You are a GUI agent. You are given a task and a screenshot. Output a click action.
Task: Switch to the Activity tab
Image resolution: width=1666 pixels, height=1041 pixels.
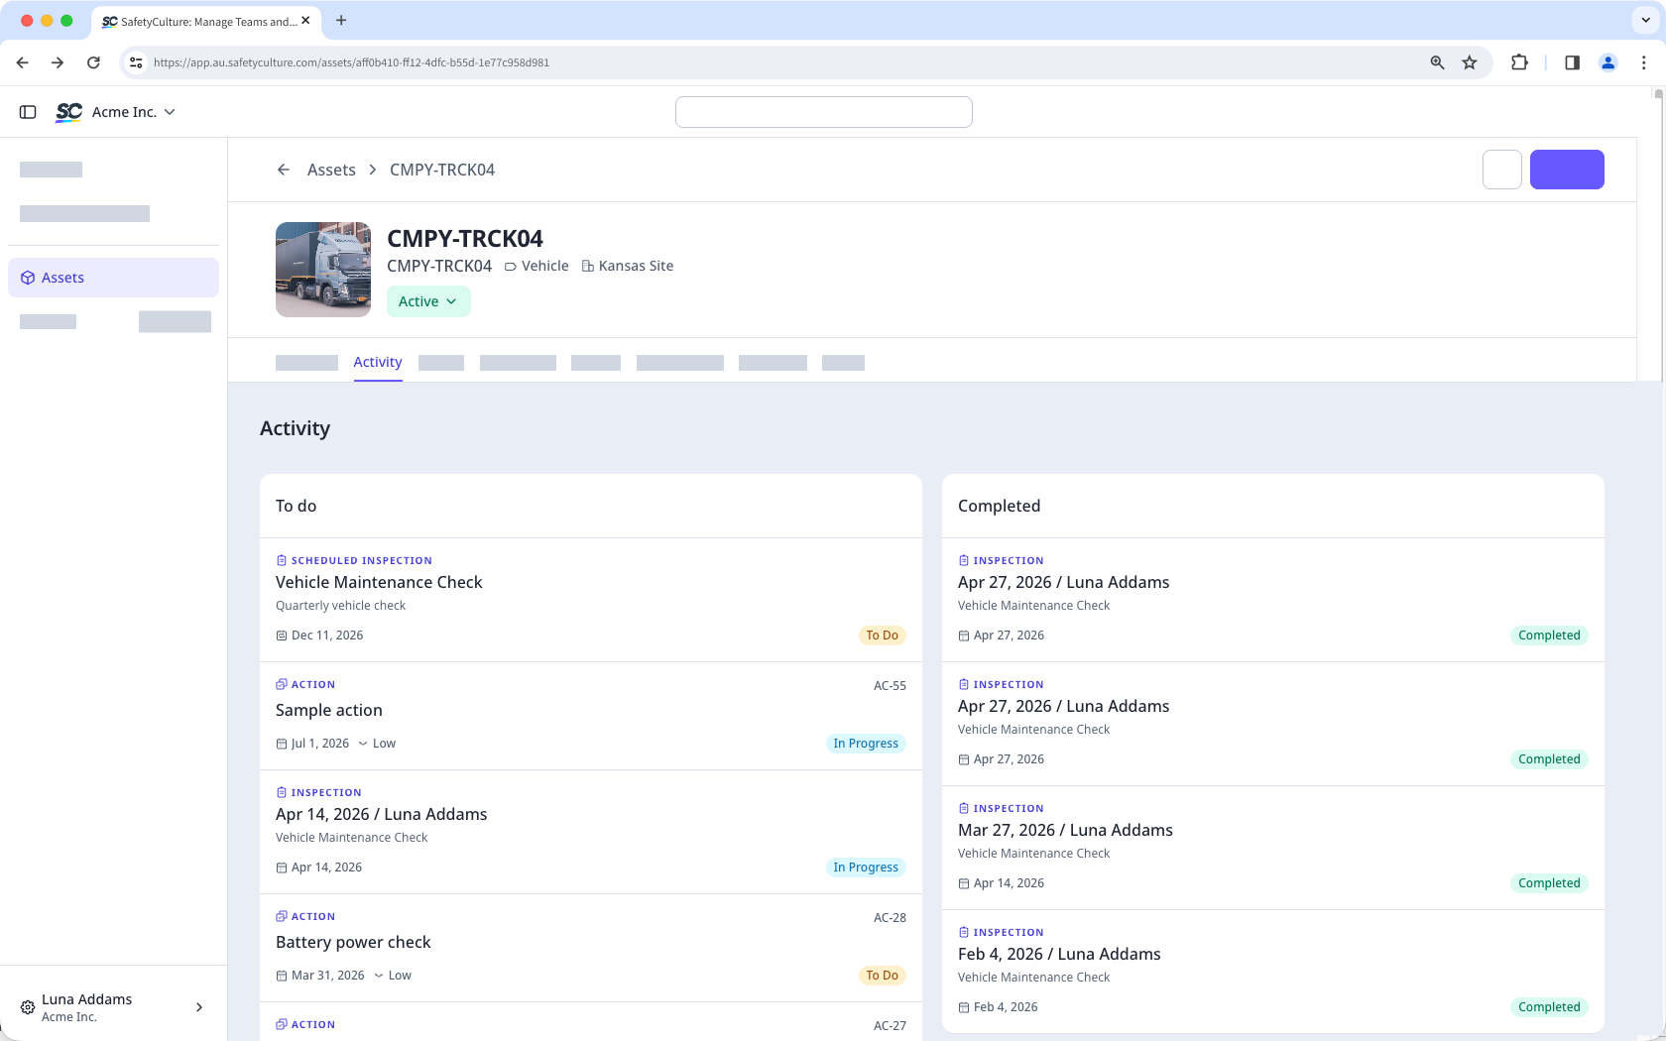click(378, 362)
